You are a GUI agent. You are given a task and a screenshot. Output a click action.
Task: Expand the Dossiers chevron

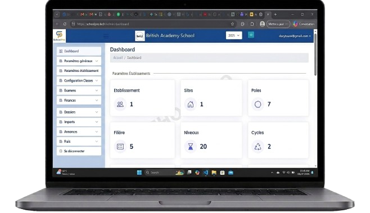[97, 112]
